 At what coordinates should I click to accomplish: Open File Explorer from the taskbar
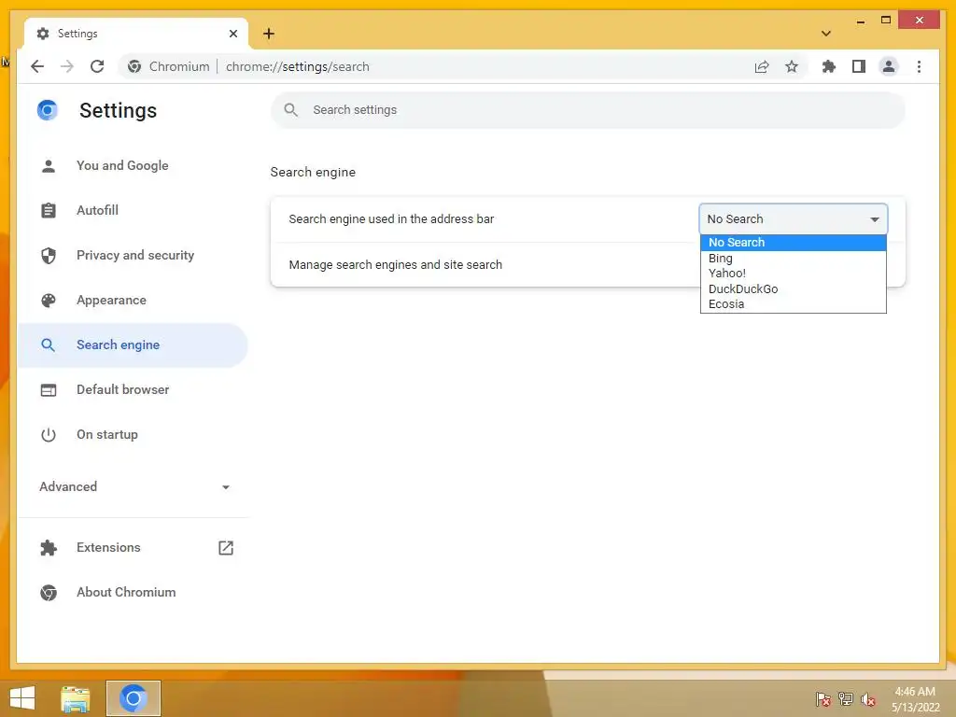pos(75,698)
